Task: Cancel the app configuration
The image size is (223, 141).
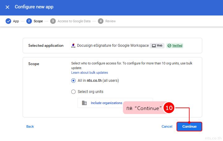Action: pos(167,126)
